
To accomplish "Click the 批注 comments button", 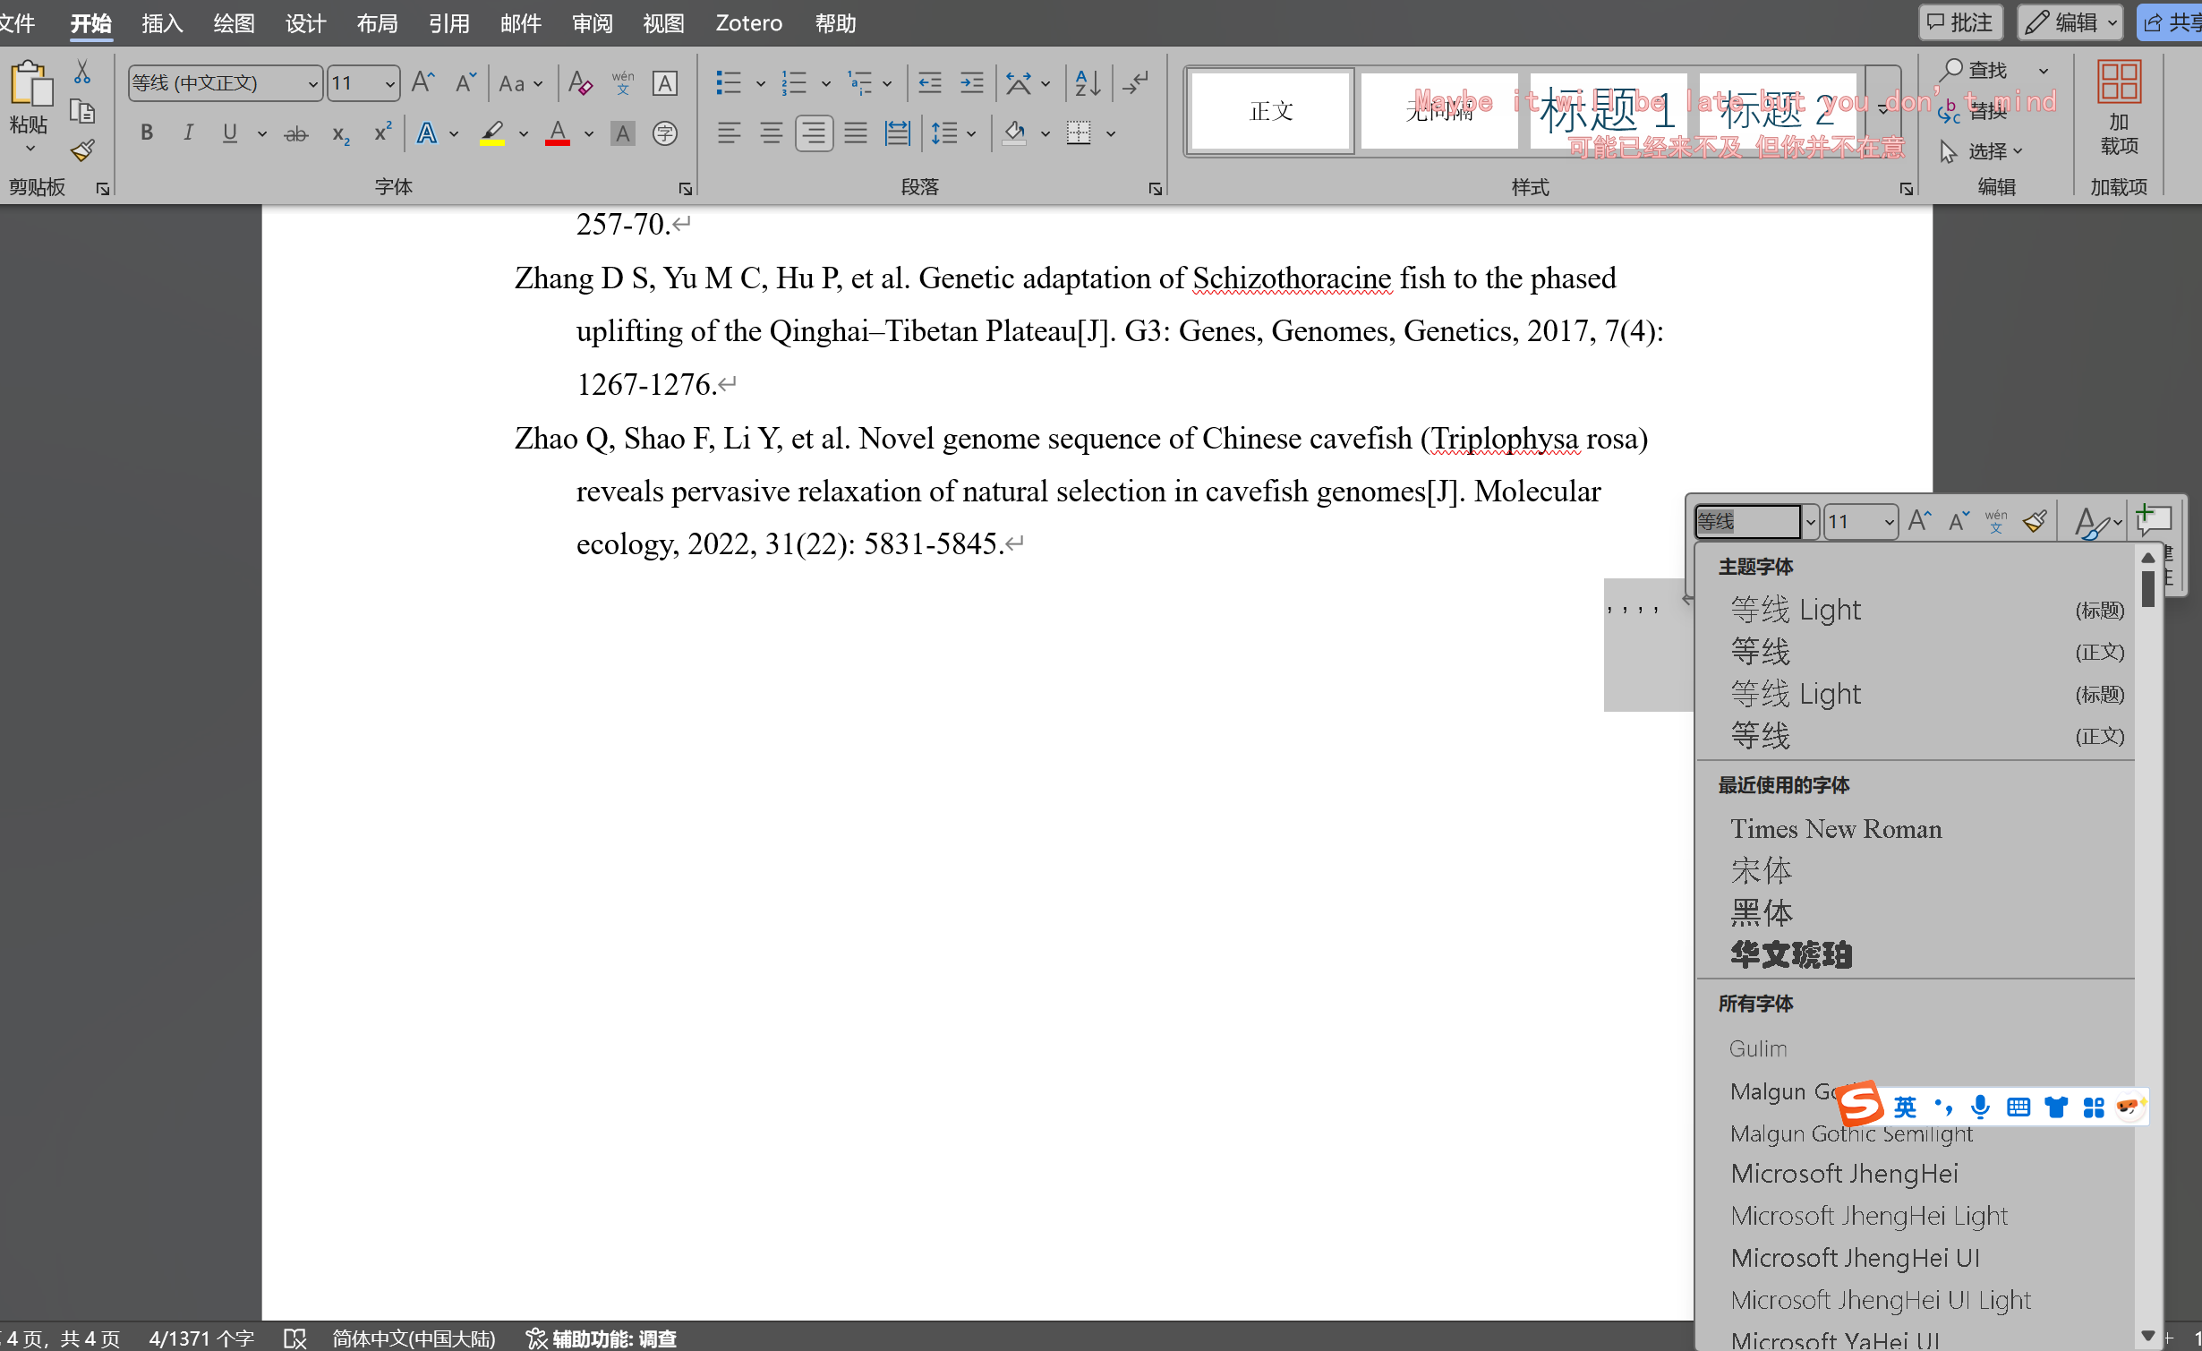I will (1959, 22).
